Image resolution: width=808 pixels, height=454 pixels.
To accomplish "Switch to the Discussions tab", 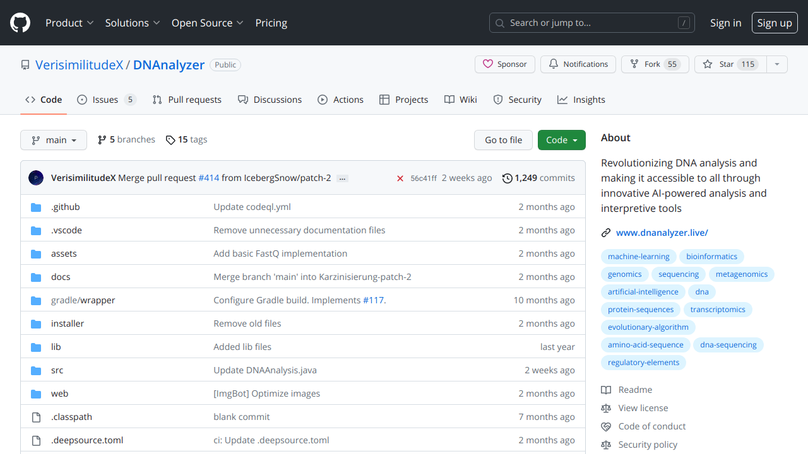I will (x=270, y=100).
